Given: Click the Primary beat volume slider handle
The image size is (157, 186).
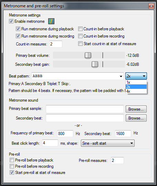Looking at the screenshot, I should pyautogui.click(x=88, y=55).
